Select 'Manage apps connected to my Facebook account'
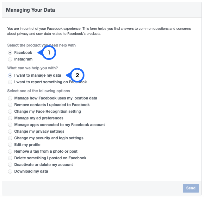Screen dimensions: 204x197 [x=10, y=125]
